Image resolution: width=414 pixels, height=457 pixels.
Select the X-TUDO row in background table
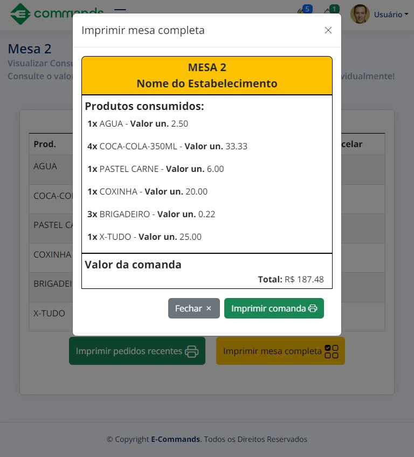pos(49,313)
